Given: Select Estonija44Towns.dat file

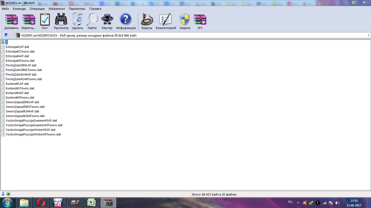Looking at the screenshot, I should point(20,61).
